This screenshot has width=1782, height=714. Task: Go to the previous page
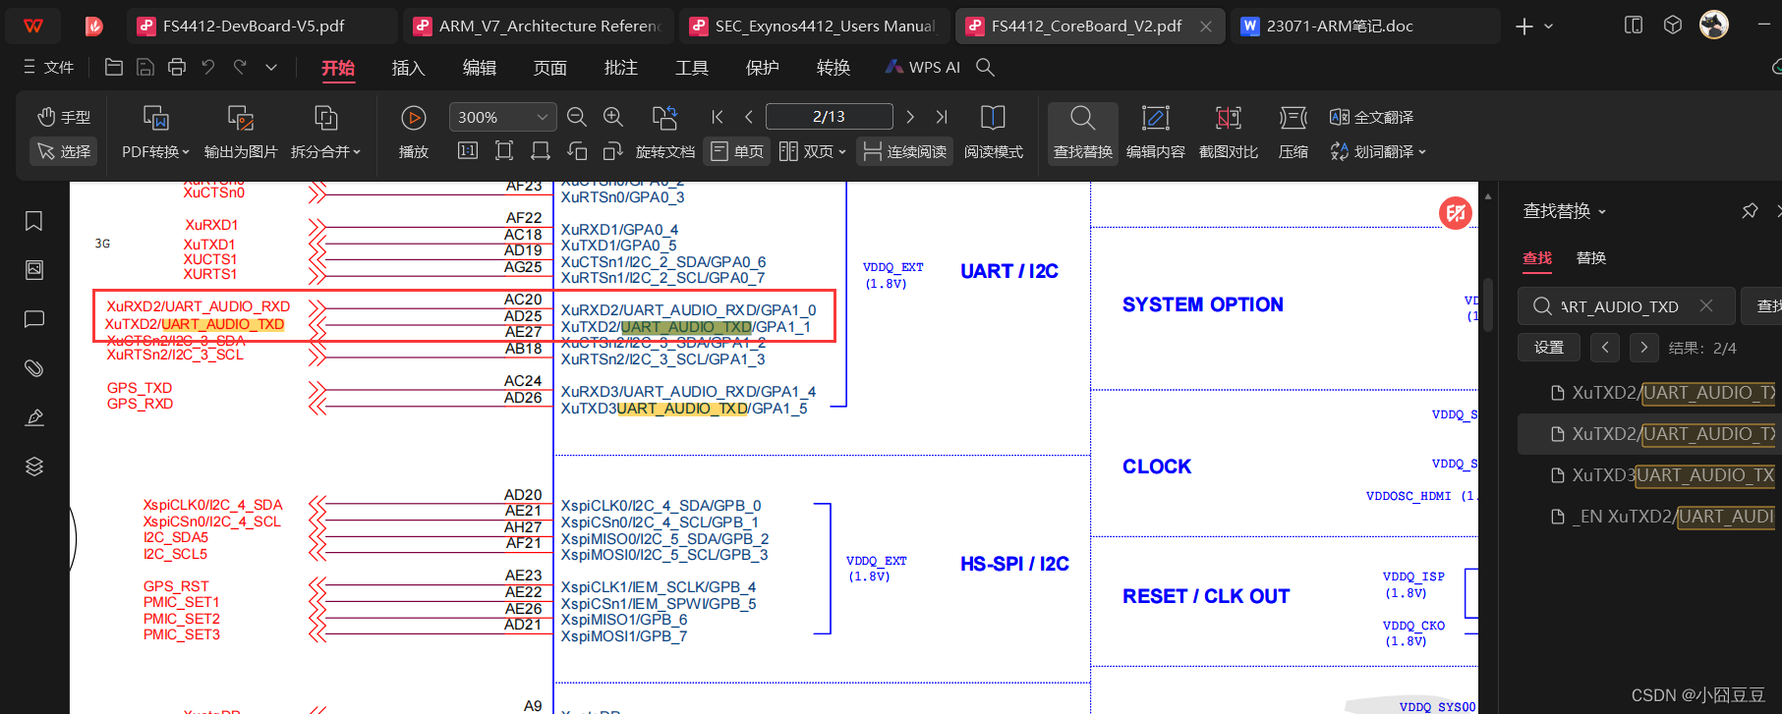pyautogui.click(x=749, y=117)
